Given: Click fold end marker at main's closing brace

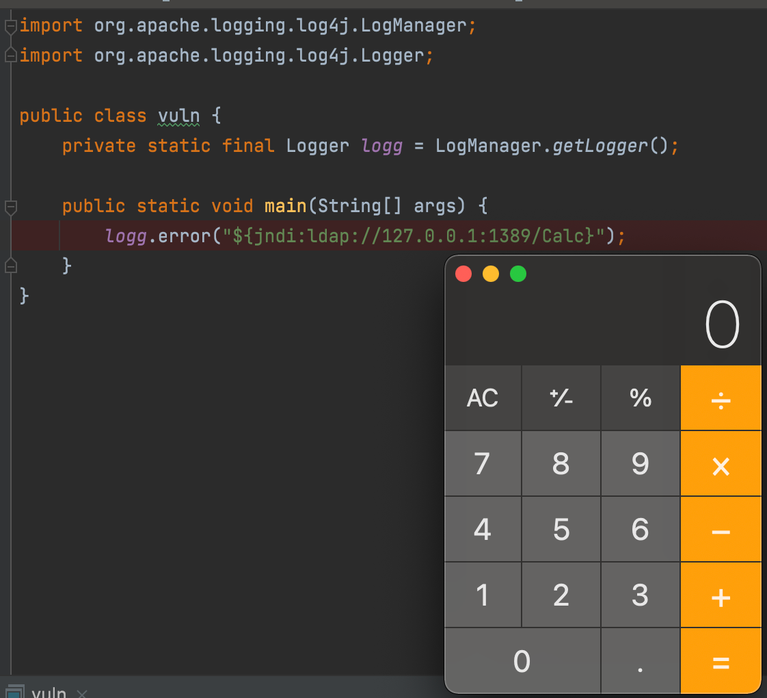Looking at the screenshot, I should click(x=10, y=265).
